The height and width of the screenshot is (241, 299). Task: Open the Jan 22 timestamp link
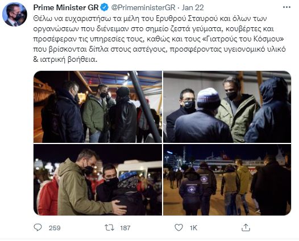pos(193,7)
